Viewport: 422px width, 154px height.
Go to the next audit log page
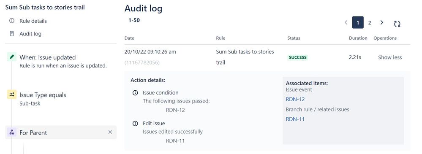(x=381, y=23)
